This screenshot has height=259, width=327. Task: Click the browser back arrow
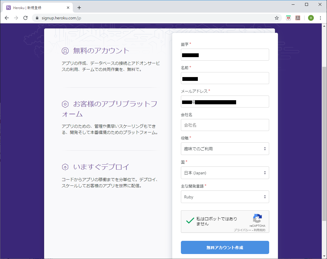7,18
